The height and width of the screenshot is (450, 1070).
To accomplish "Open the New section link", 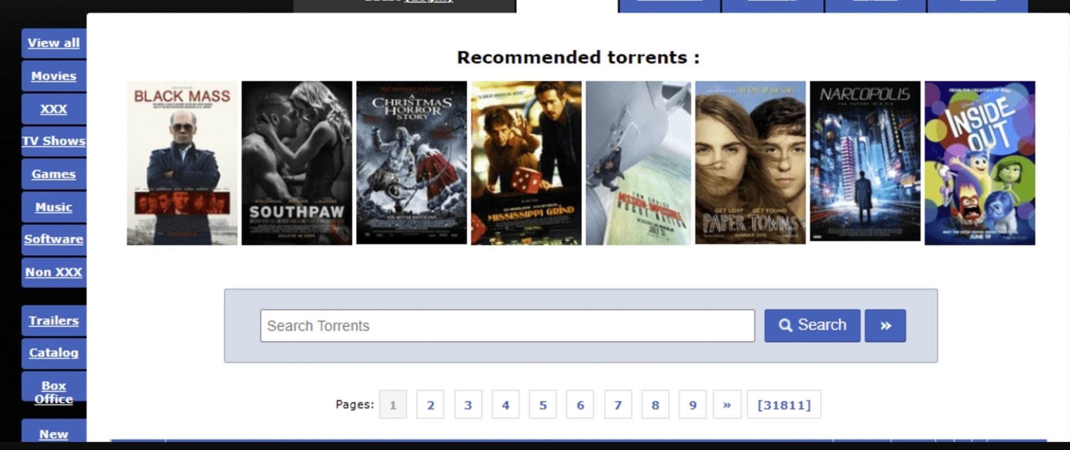I will tap(54, 434).
